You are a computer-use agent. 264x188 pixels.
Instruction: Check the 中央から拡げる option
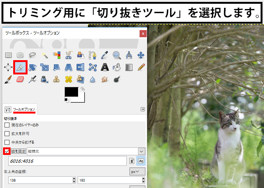(x=7, y=142)
